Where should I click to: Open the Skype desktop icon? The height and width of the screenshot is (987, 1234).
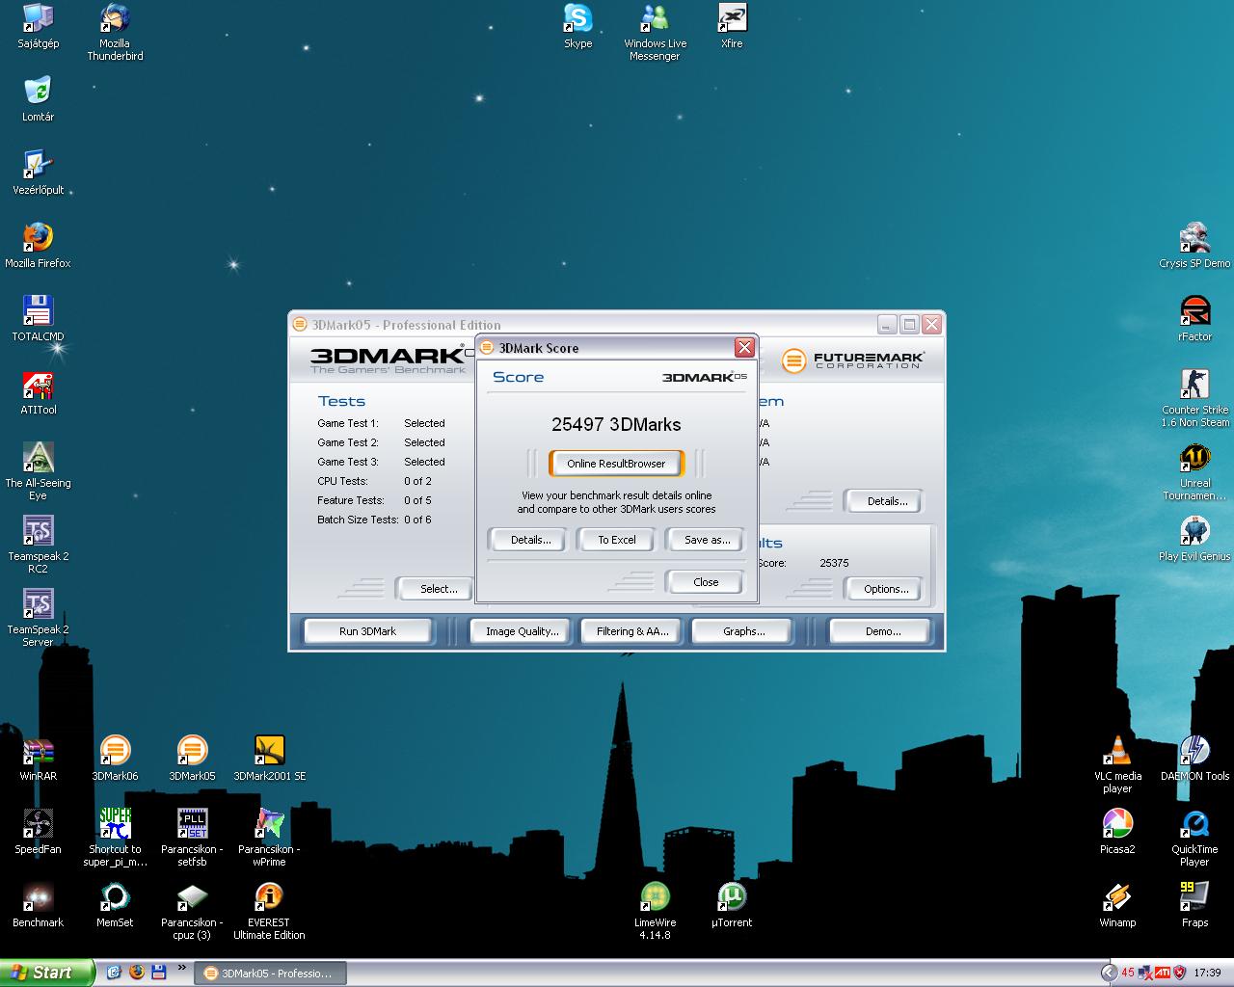[x=577, y=27]
